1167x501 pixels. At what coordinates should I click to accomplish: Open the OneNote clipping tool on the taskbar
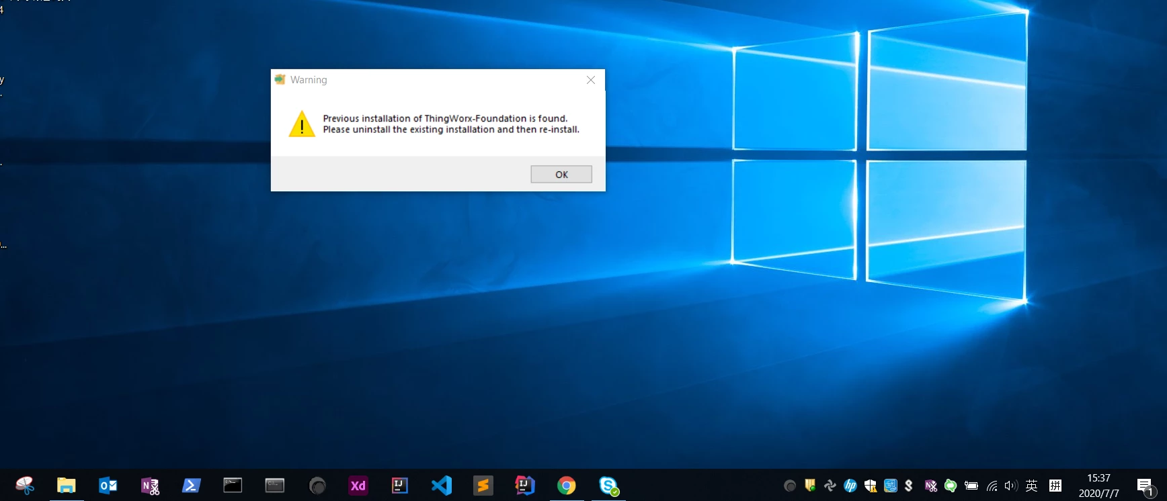point(150,486)
